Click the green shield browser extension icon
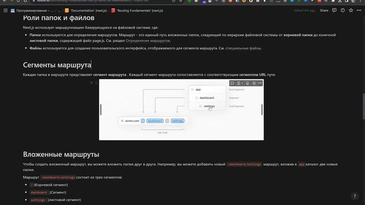 click(x=189, y=1)
